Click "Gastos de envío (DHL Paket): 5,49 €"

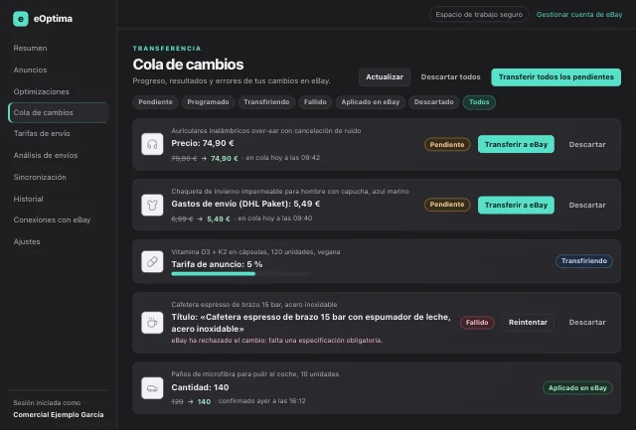coord(245,204)
